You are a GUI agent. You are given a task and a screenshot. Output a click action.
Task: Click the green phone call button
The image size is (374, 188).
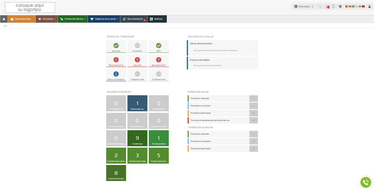click(x=365, y=182)
